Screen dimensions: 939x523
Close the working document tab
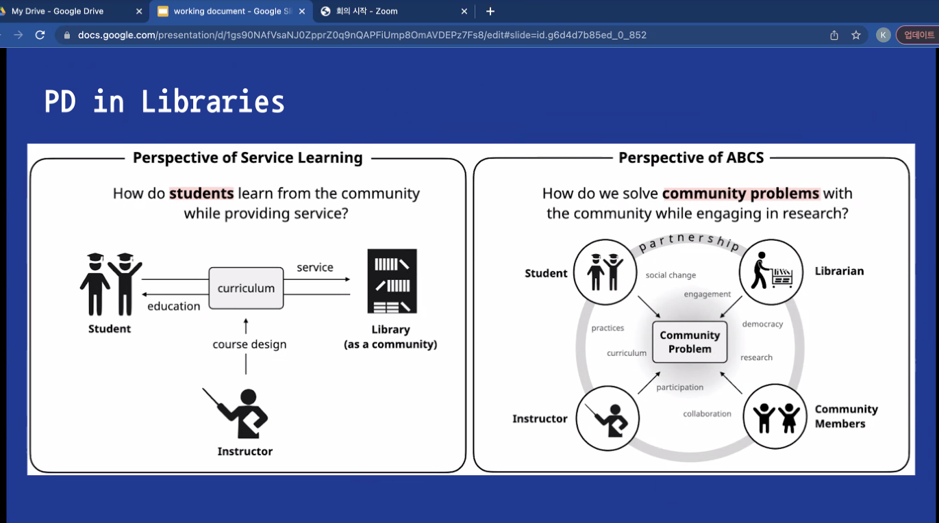click(x=302, y=11)
